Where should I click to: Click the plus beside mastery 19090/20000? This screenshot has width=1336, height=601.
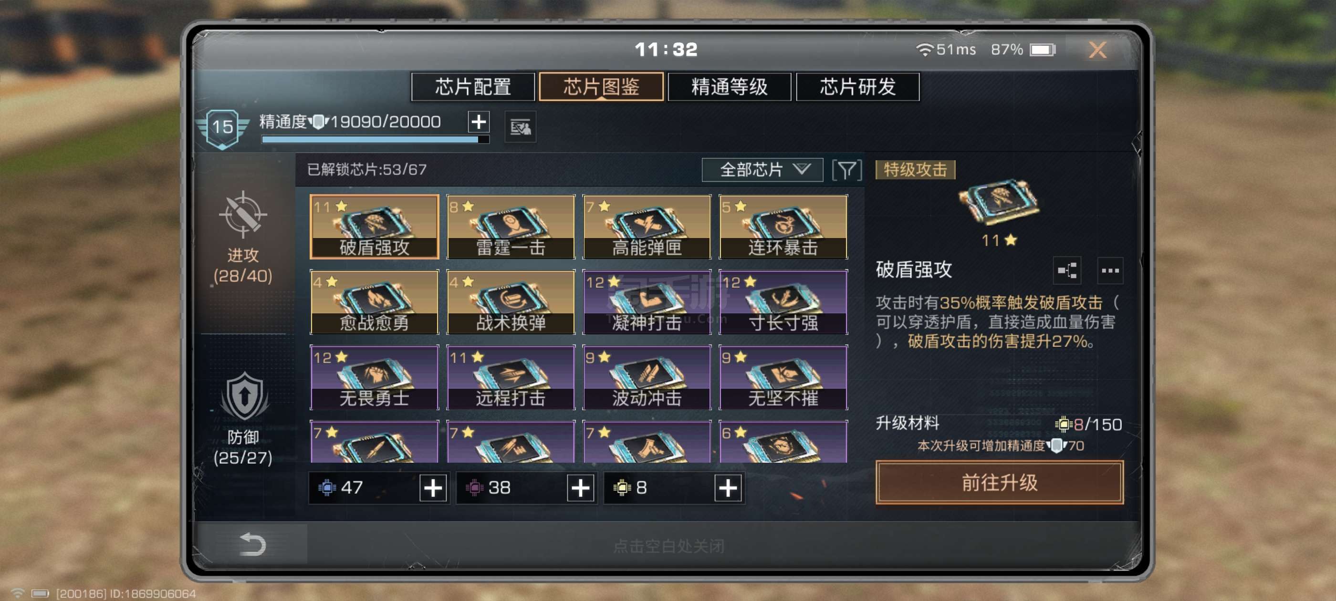478,122
